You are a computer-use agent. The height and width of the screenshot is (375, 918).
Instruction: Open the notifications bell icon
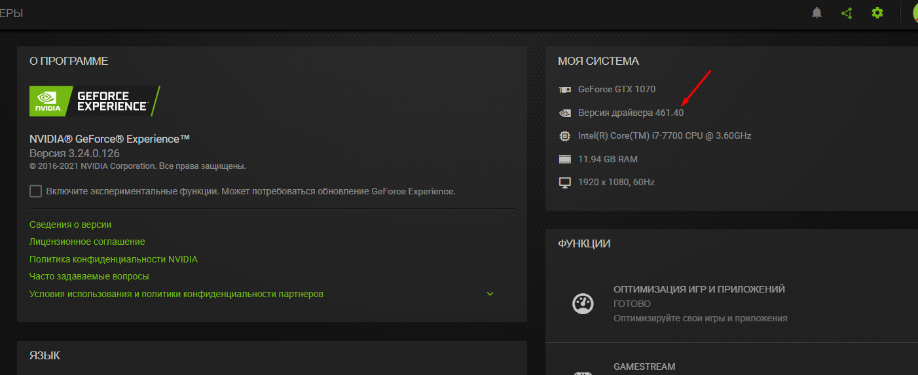[x=817, y=12]
